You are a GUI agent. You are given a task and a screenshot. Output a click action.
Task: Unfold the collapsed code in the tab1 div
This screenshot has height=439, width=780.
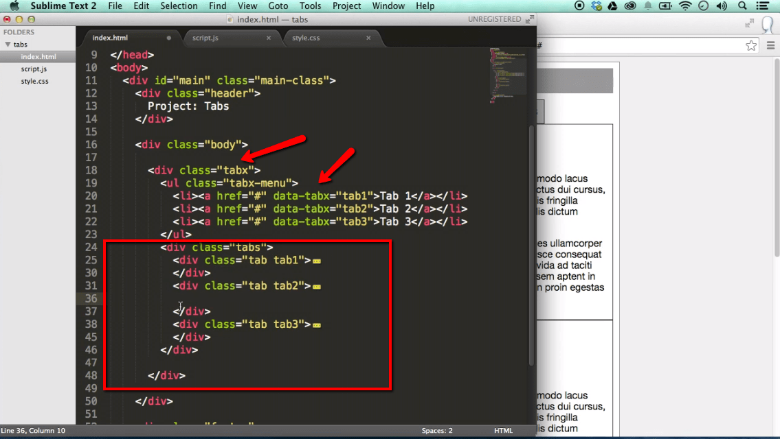click(x=316, y=260)
